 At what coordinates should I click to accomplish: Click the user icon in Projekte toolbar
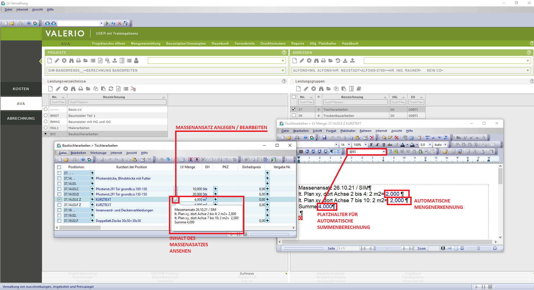(x=136, y=61)
